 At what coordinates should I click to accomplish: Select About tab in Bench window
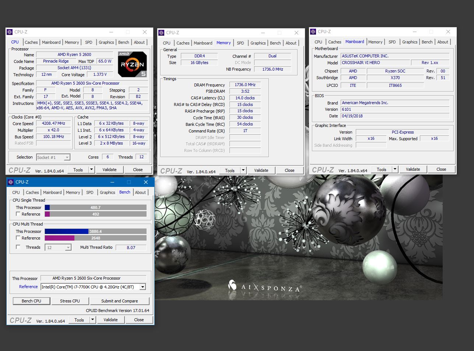pos(140,192)
